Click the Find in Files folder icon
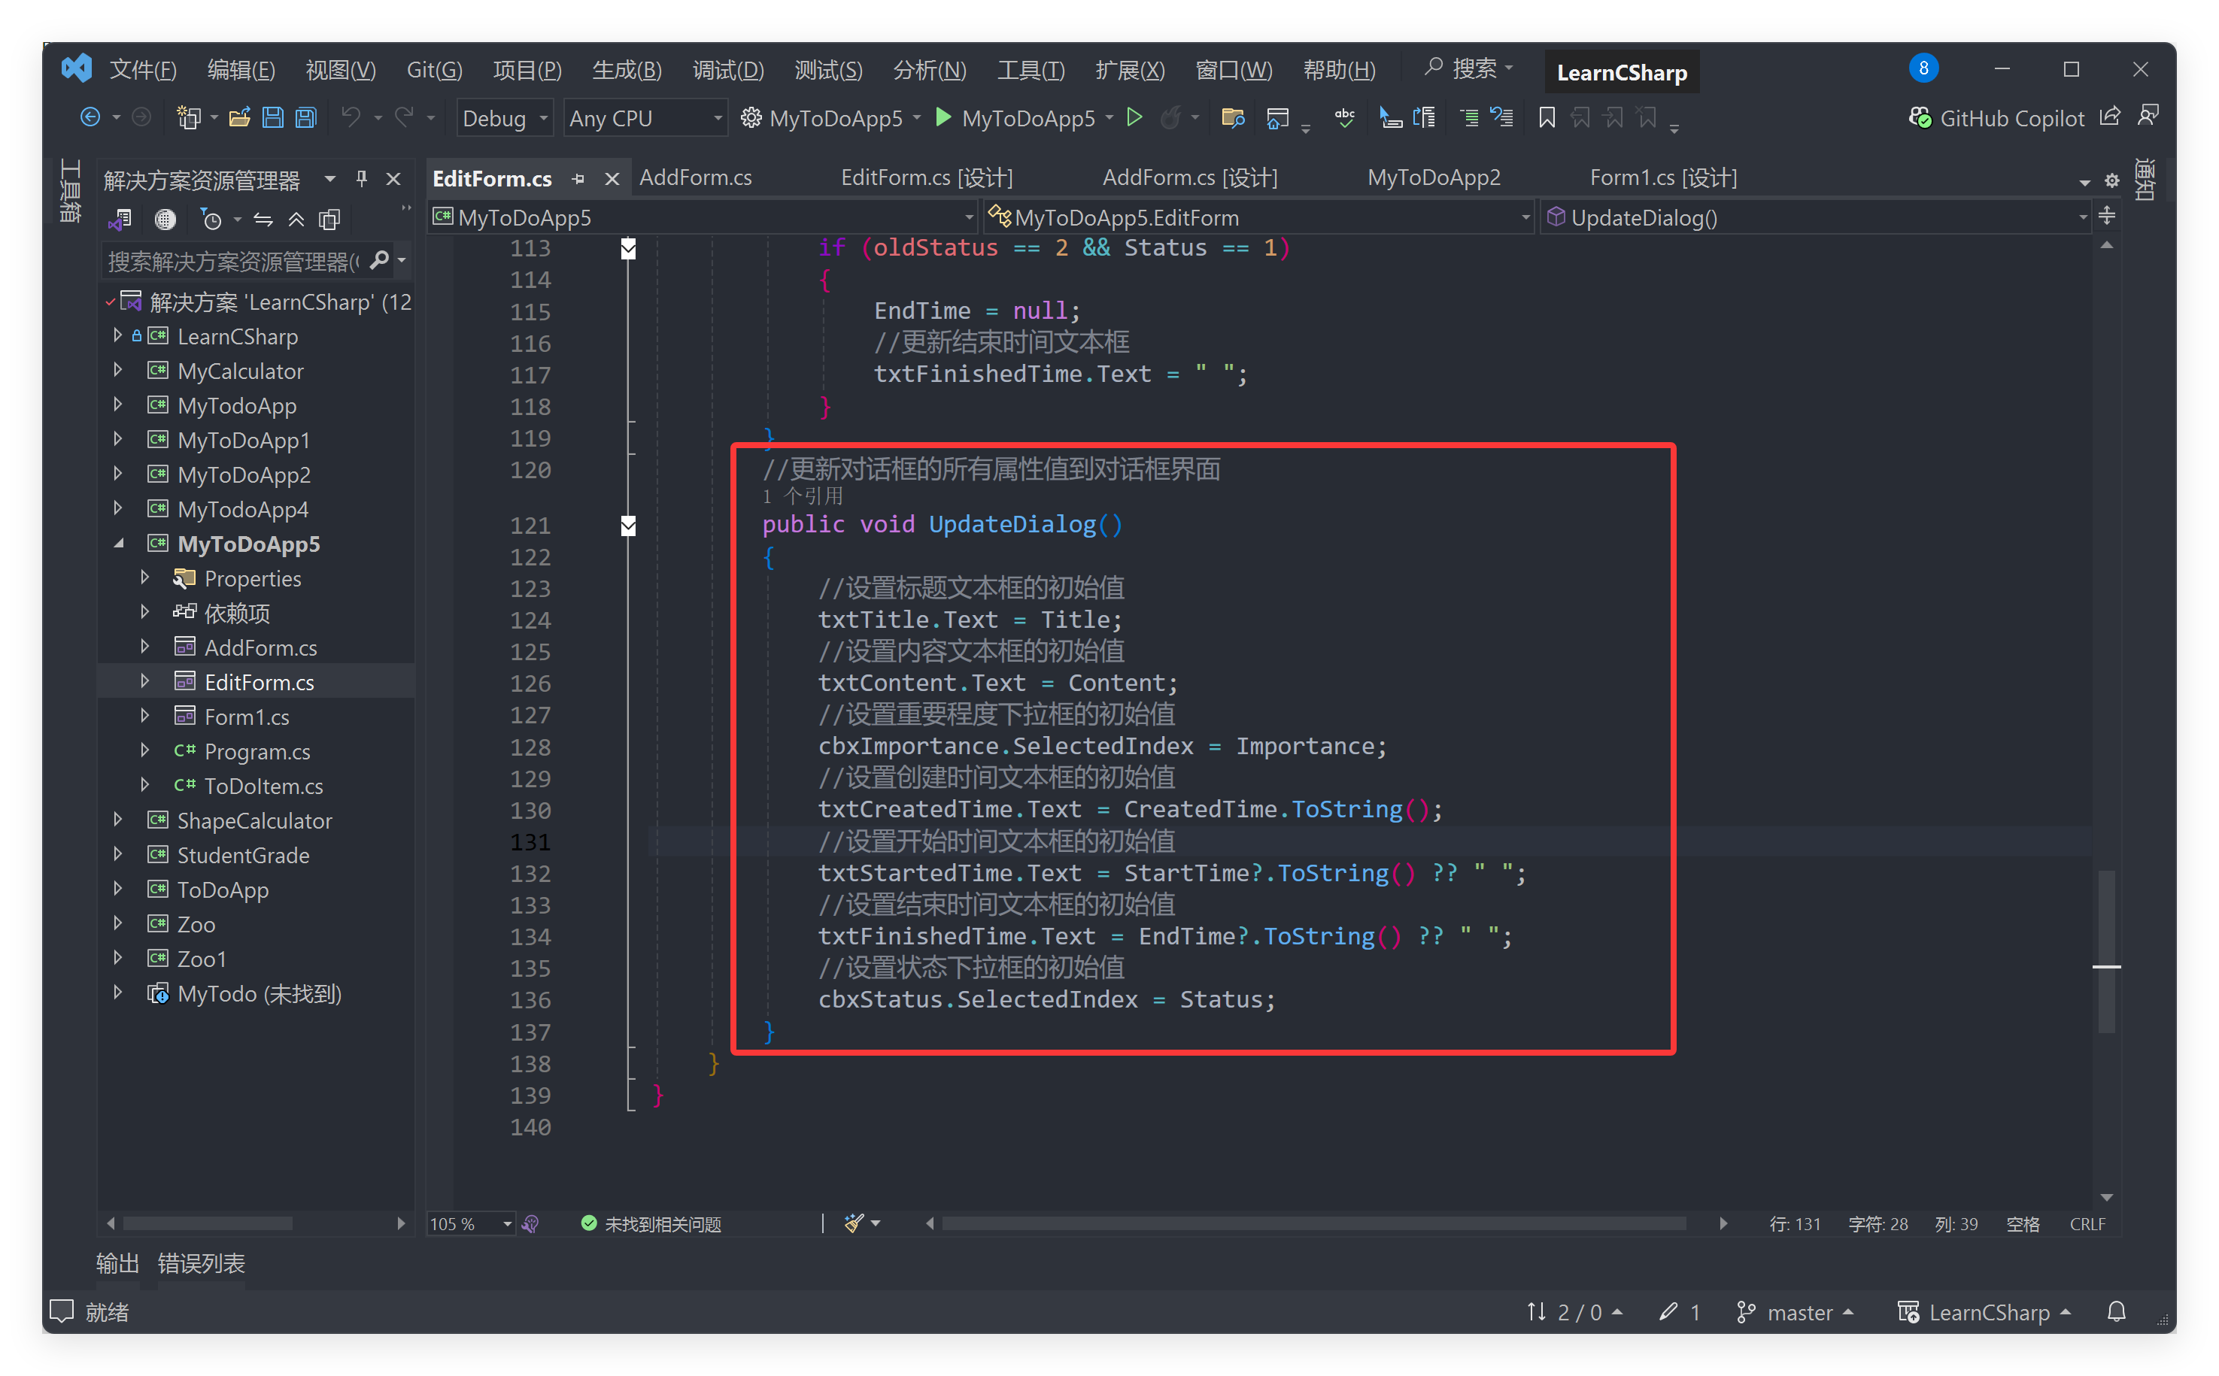The height and width of the screenshot is (1376, 2219). click(x=1232, y=117)
